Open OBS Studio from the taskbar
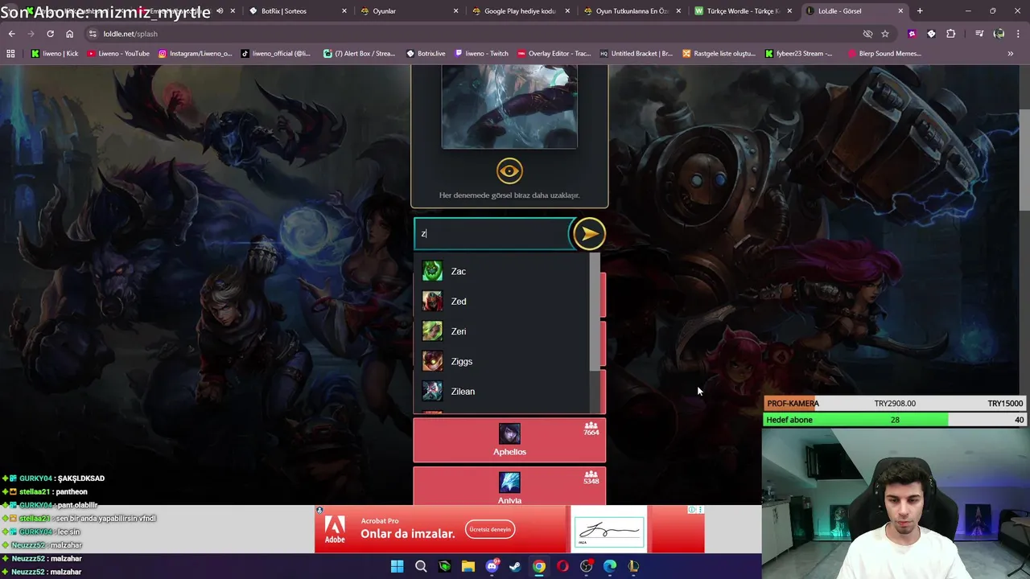Image resolution: width=1030 pixels, height=579 pixels. pos(586,566)
